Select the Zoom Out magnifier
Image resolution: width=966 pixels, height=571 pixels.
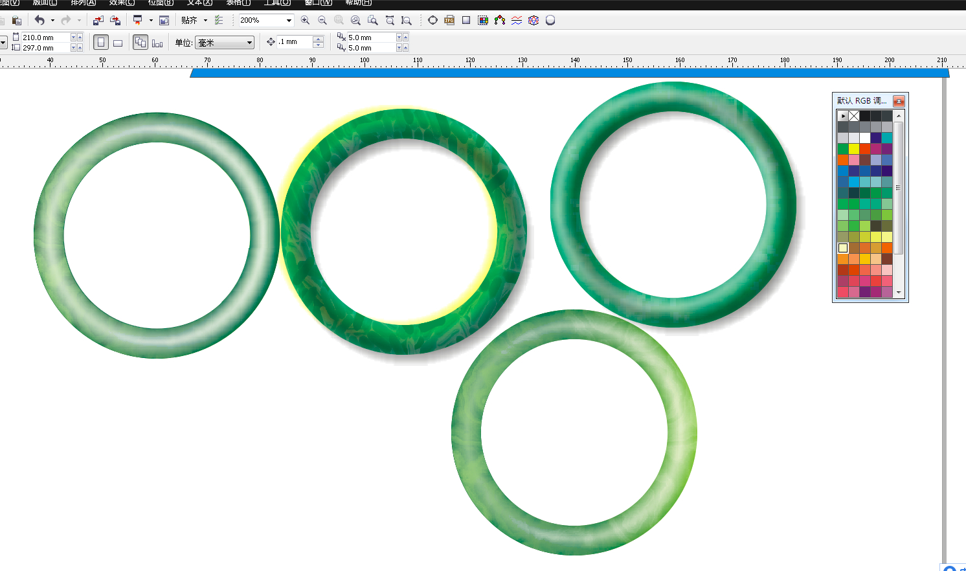pyautogui.click(x=322, y=21)
